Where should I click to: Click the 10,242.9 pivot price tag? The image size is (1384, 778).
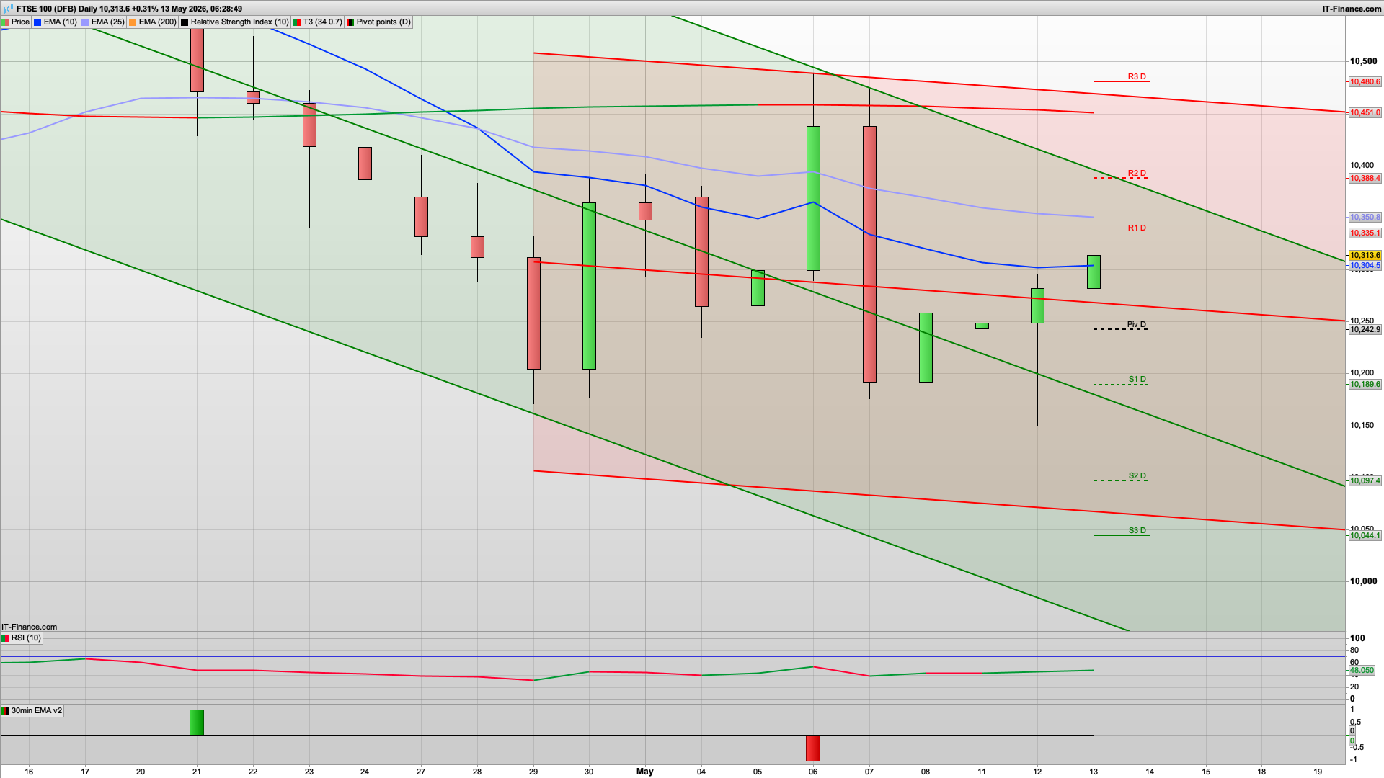pos(1365,329)
